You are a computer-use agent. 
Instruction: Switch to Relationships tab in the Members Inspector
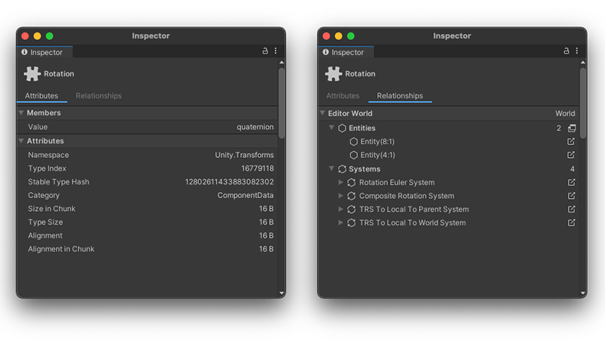[x=98, y=96]
